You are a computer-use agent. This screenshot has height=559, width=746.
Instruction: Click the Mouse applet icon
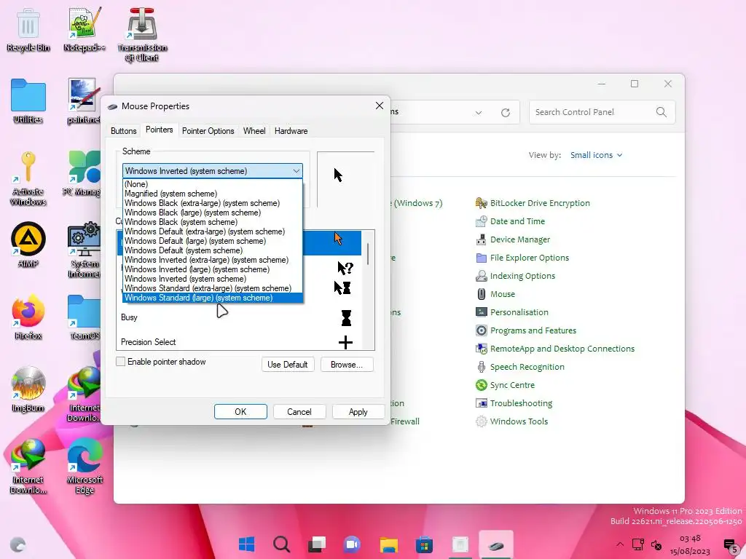click(481, 294)
